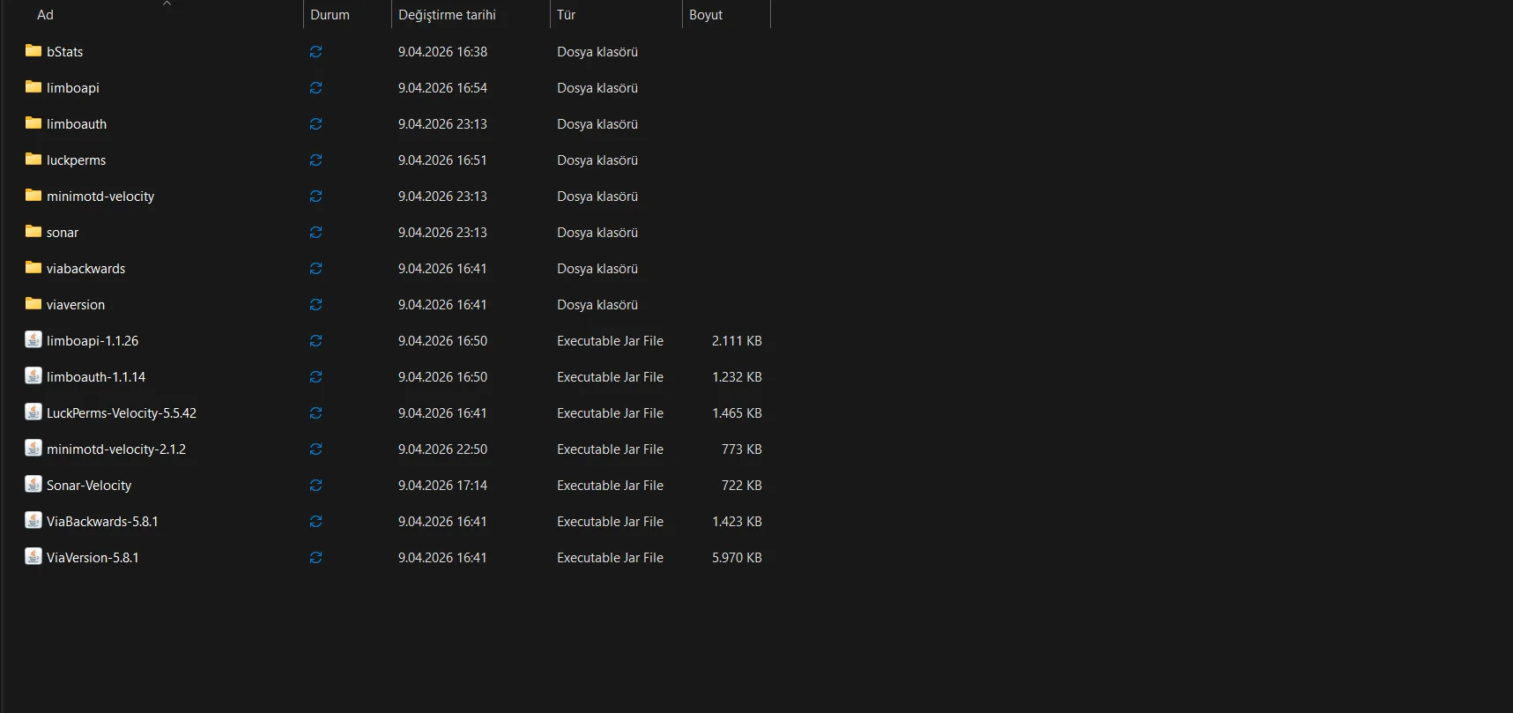Toggle sort direction arrow above Ad

click(x=167, y=4)
